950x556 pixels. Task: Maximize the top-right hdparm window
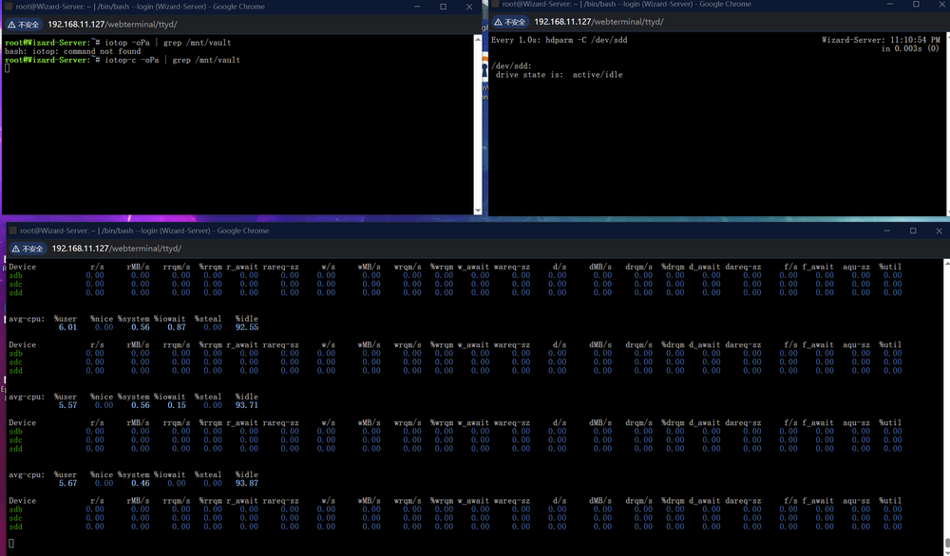click(x=916, y=4)
